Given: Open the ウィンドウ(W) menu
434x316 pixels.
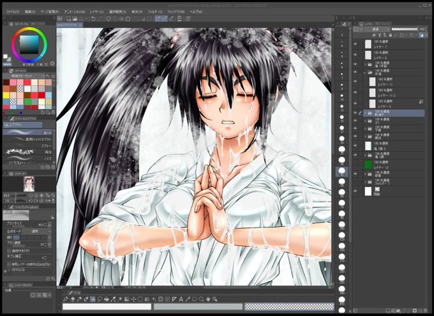Looking at the screenshot, I should pos(176,12).
